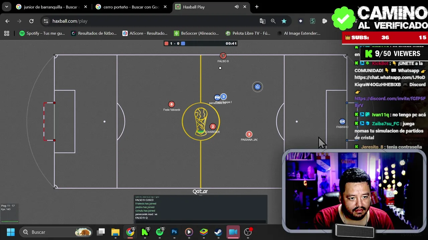Click the red team score square

166,43
